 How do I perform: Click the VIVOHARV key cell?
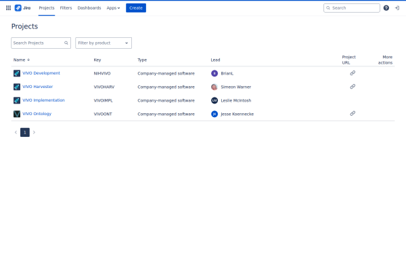[x=104, y=87]
